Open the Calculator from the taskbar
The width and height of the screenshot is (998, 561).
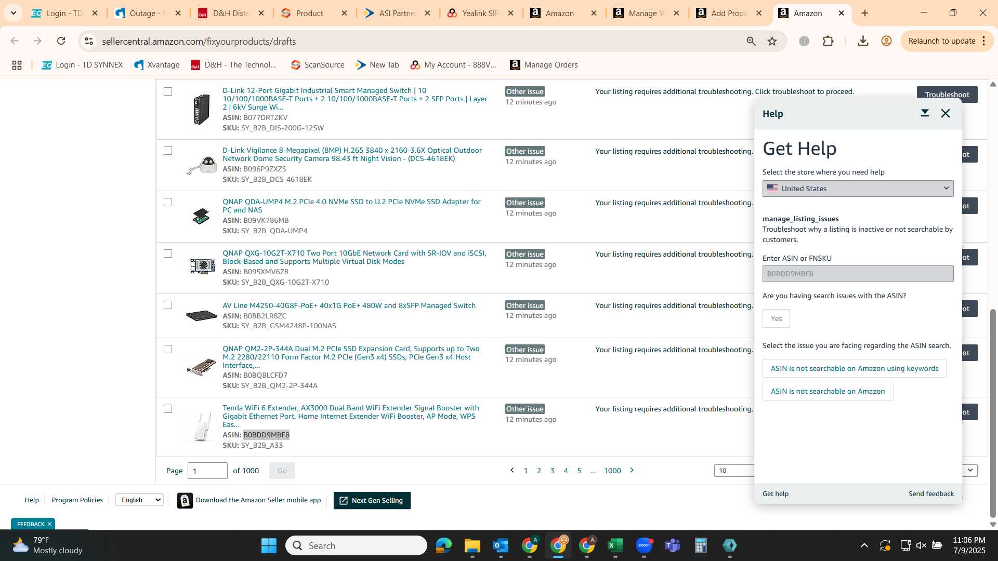pyautogui.click(x=701, y=545)
